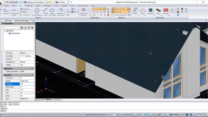The width and height of the screenshot is (208, 117).
Task: Switch to the Start Page document tab
Action: (x=8, y=21)
